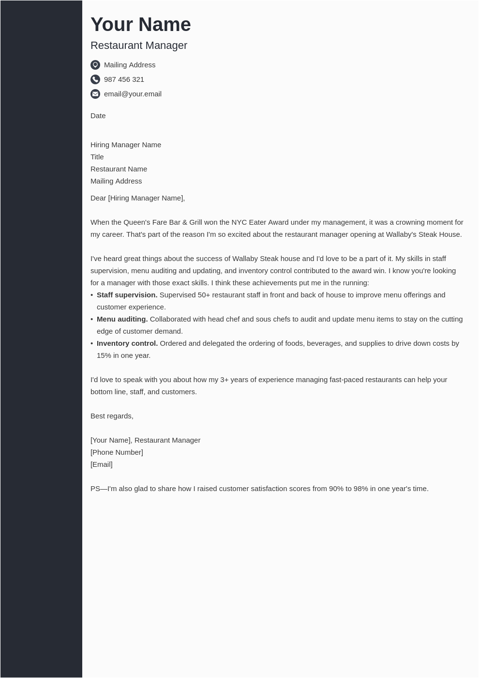479x678 pixels.
Task: Click the PS line about customer satisfaction
Action: (259, 489)
